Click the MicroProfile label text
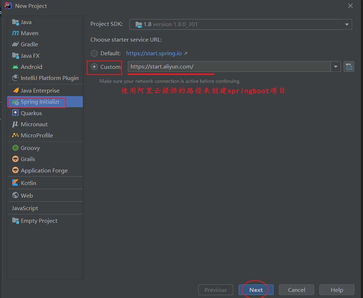This screenshot has height=298, width=363. coord(37,135)
